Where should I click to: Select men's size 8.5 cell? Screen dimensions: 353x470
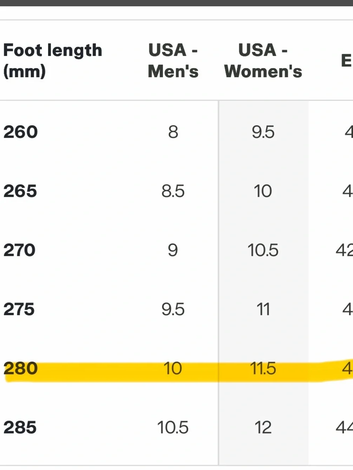tap(173, 191)
